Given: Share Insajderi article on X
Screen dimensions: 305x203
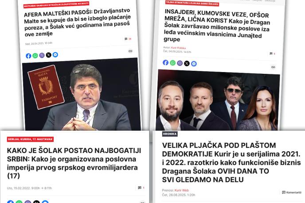Looking at the screenshot, I should pyautogui.click(x=187, y=63).
